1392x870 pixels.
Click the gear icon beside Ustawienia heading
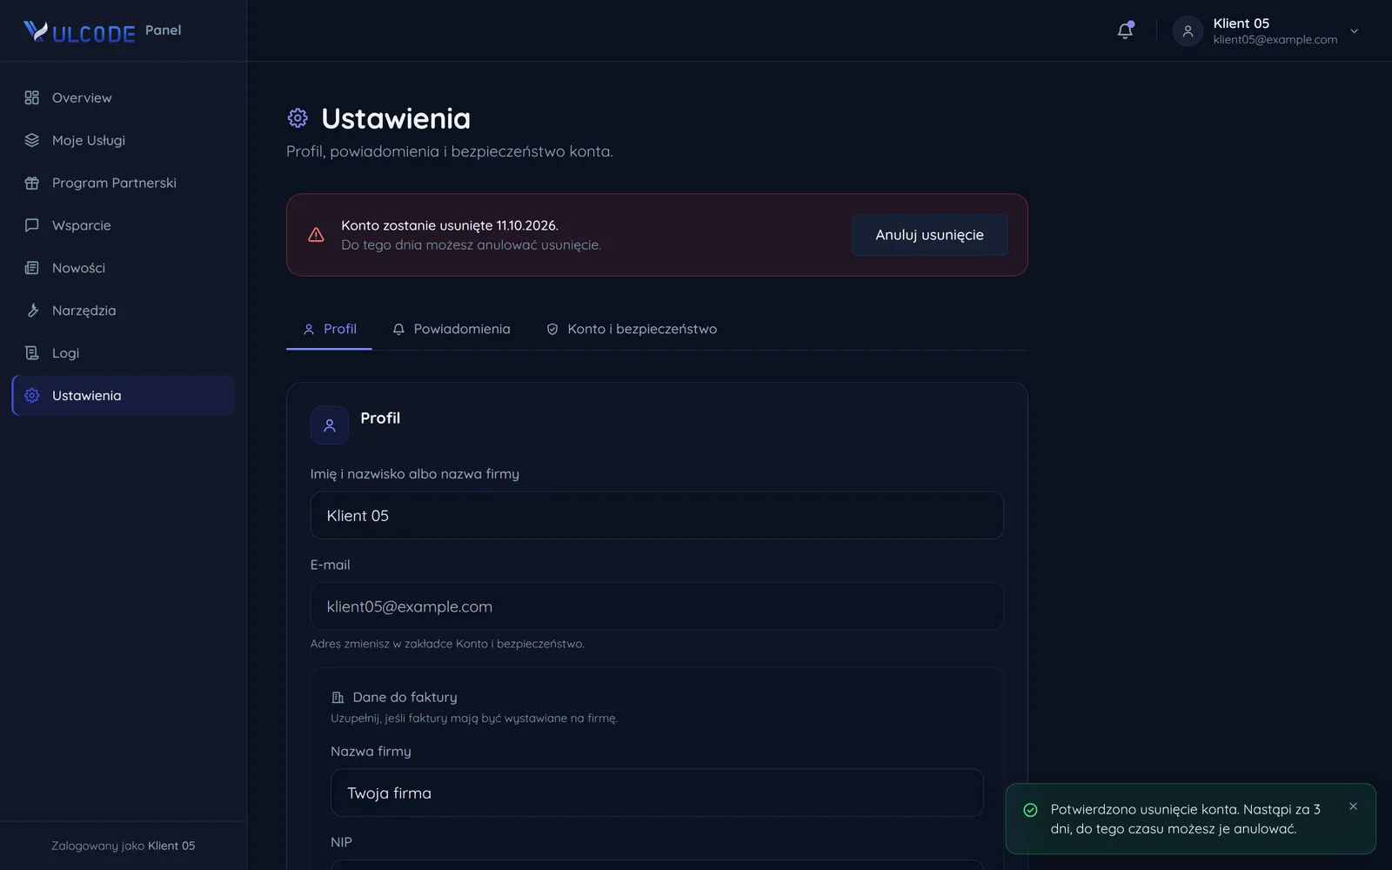coord(298,117)
